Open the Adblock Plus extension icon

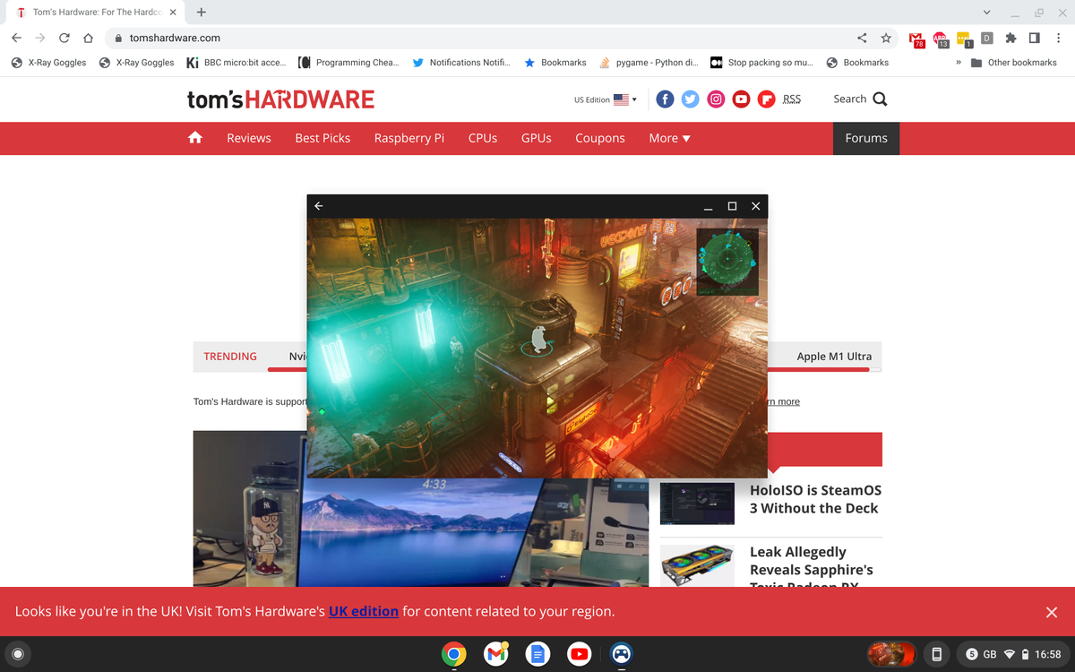(x=940, y=39)
